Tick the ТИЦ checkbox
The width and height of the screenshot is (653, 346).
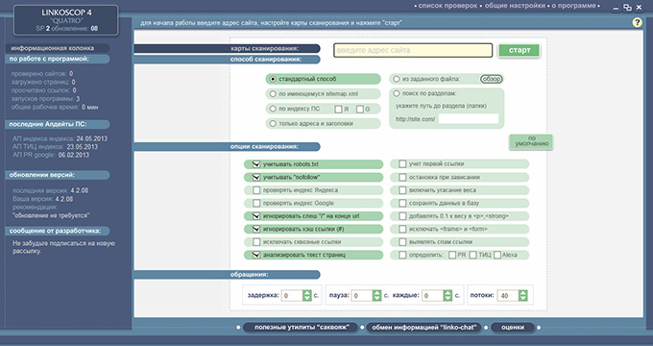(473, 255)
